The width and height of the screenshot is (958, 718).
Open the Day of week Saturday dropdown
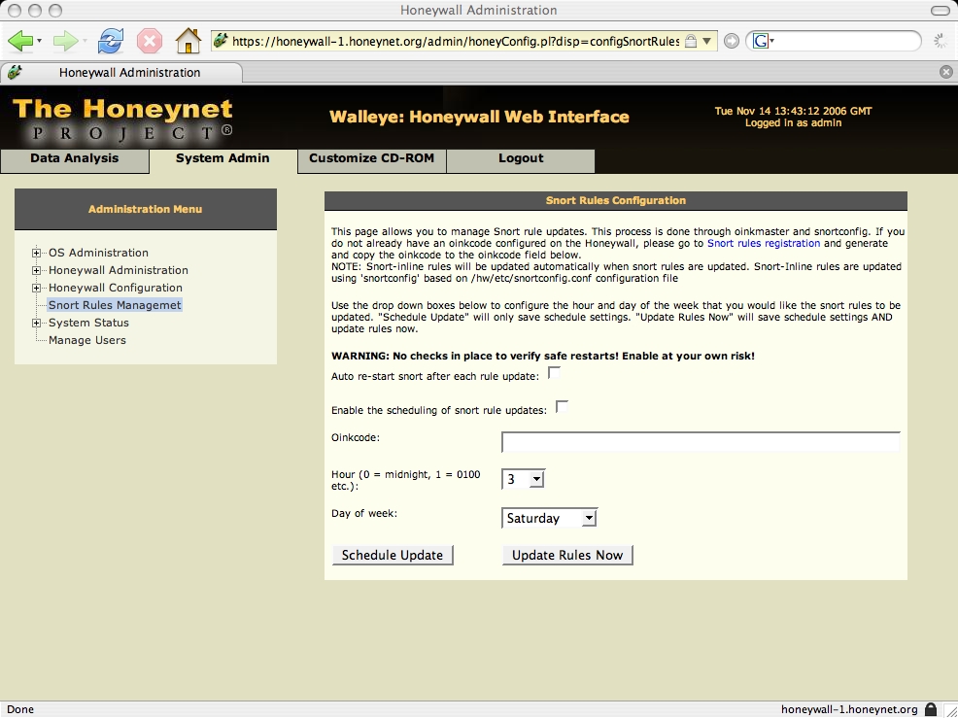pos(549,518)
